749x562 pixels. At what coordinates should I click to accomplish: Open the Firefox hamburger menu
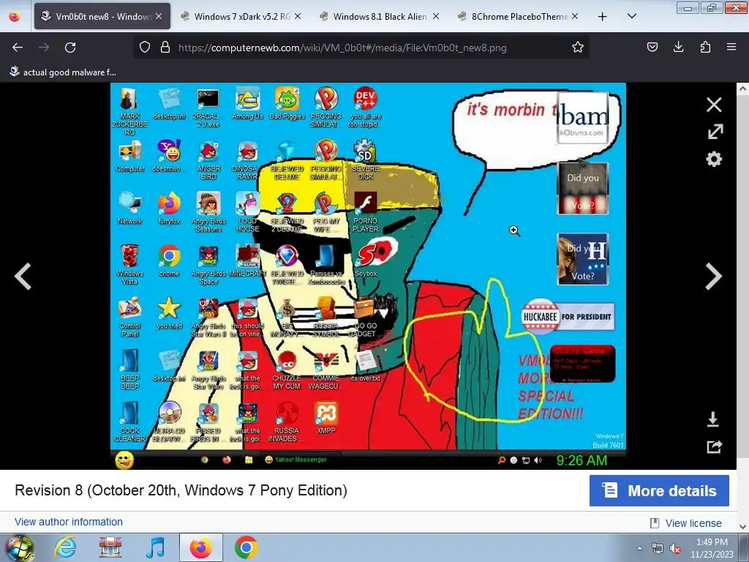(731, 47)
